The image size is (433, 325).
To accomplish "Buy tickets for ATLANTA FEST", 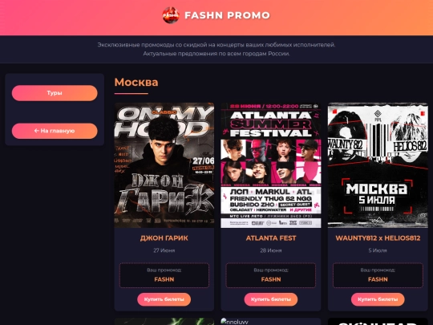I will point(271,299).
